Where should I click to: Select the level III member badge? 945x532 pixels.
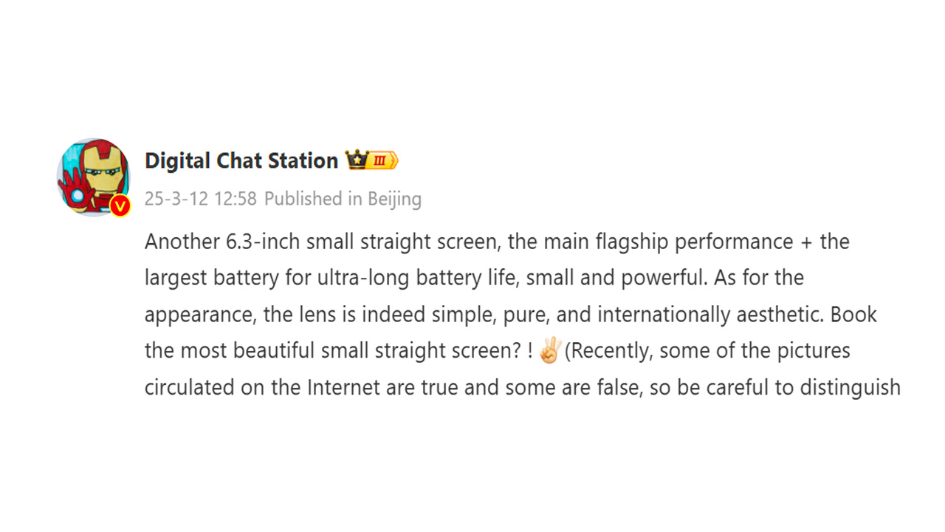(383, 160)
